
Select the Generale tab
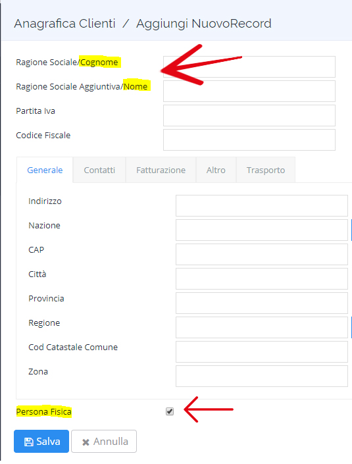coord(45,170)
